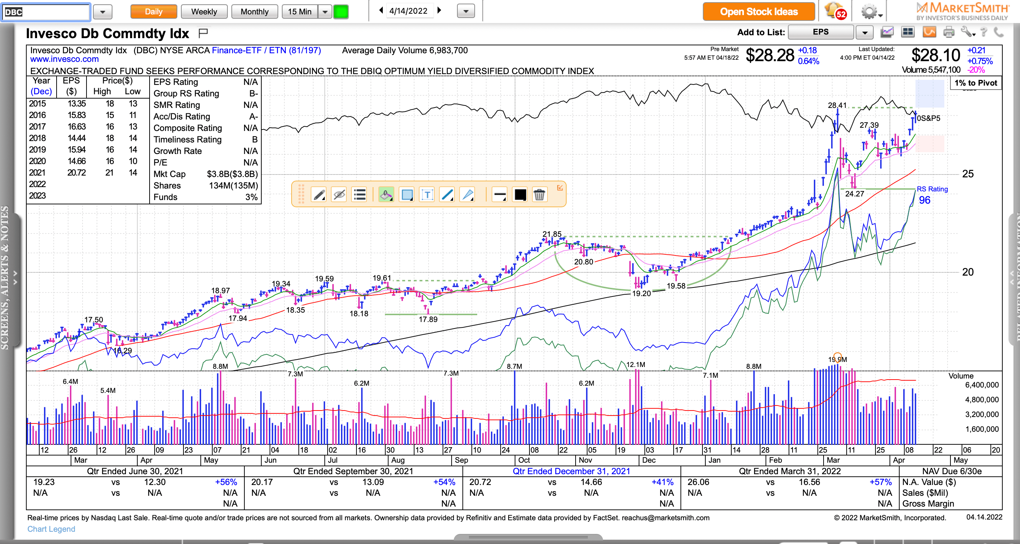This screenshot has width=1020, height=544.
Task: Click the DBC symbol input field
Action: click(46, 12)
